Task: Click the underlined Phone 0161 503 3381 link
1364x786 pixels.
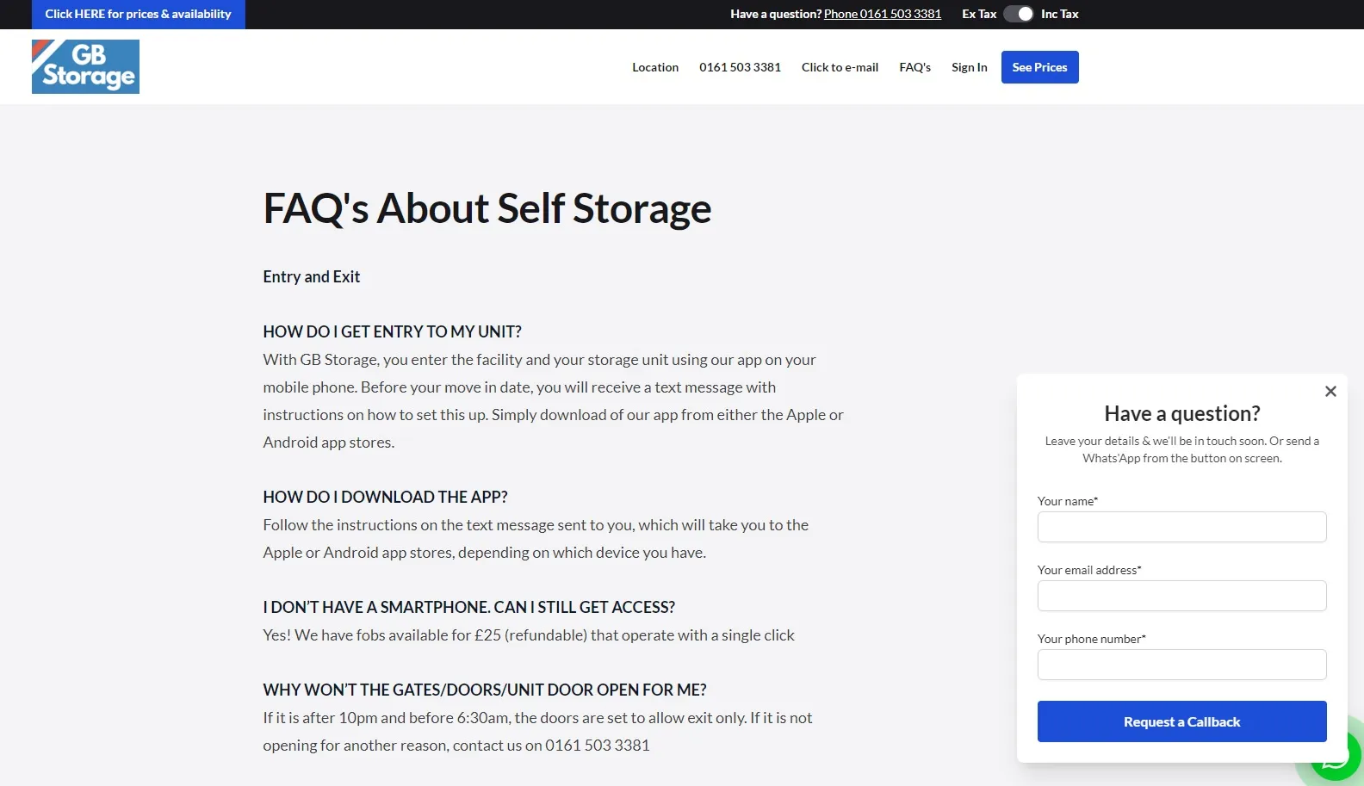Action: pyautogui.click(x=883, y=14)
